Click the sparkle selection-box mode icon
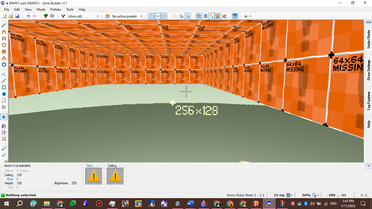Image resolution: width=372 pixels, height=209 pixels. pyautogui.click(x=4, y=100)
